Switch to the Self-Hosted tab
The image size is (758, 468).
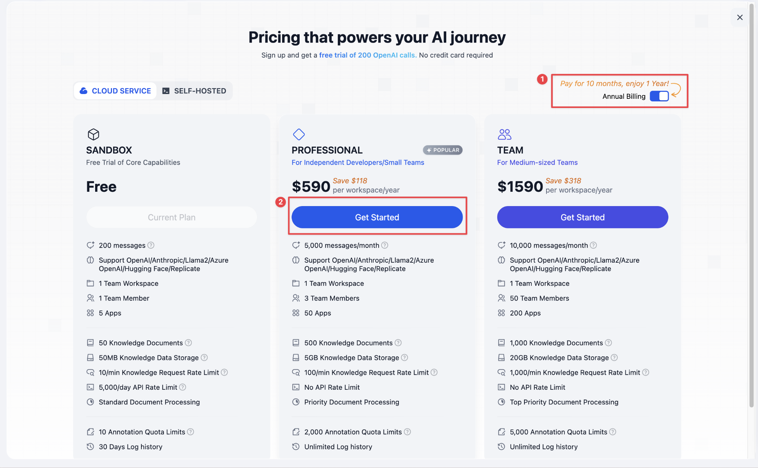tap(194, 91)
